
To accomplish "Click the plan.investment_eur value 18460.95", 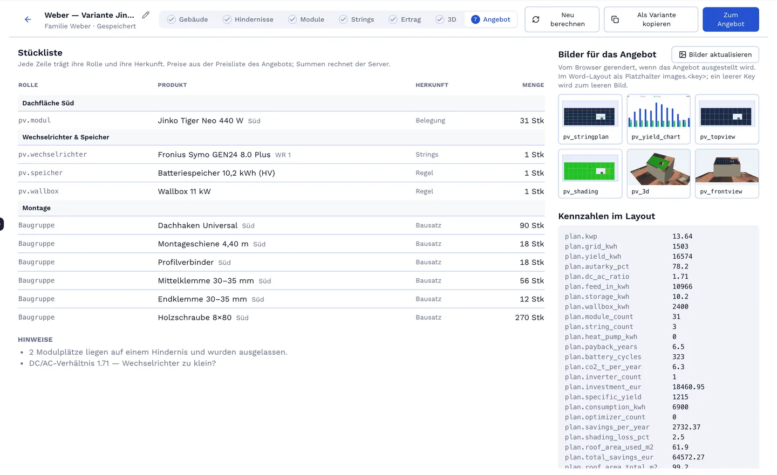I will [x=689, y=387].
